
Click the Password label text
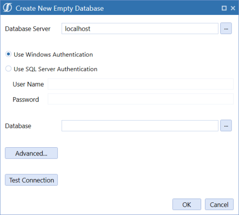tap(26, 100)
